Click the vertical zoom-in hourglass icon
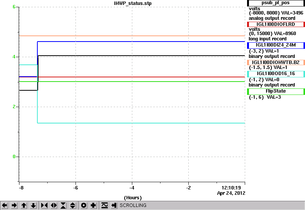The height and width of the screenshot is (210, 305). coord(63,205)
